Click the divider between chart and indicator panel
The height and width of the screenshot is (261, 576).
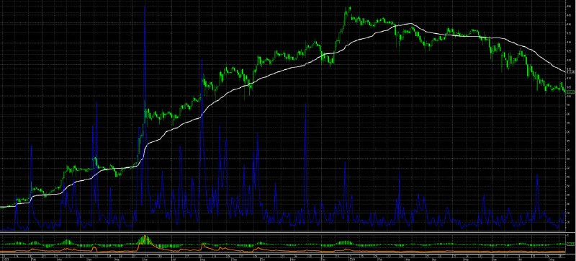click(x=283, y=231)
